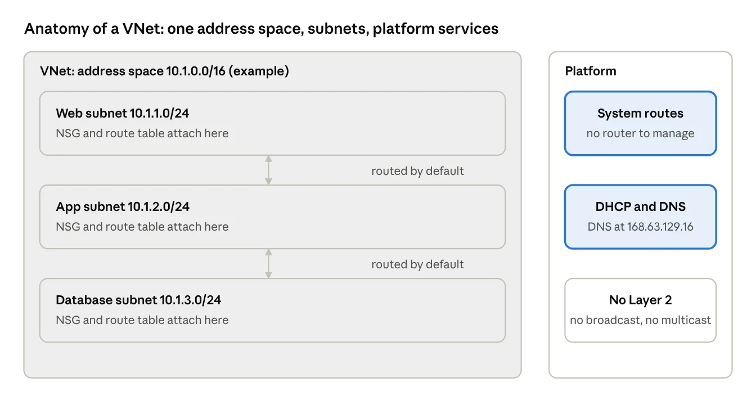Image resolution: width=756 pixels, height=405 pixels.
Task: Select the DHCP and DNS box title
Action: (x=641, y=206)
